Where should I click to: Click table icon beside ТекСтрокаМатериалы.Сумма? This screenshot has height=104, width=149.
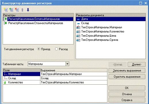pos(78,40)
